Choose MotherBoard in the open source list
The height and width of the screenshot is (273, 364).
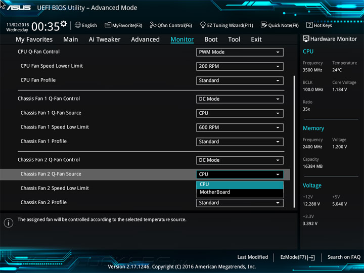[240, 192]
